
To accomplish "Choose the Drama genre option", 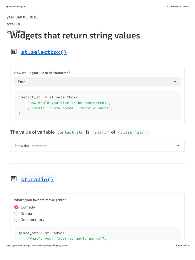I will click(17, 214).
